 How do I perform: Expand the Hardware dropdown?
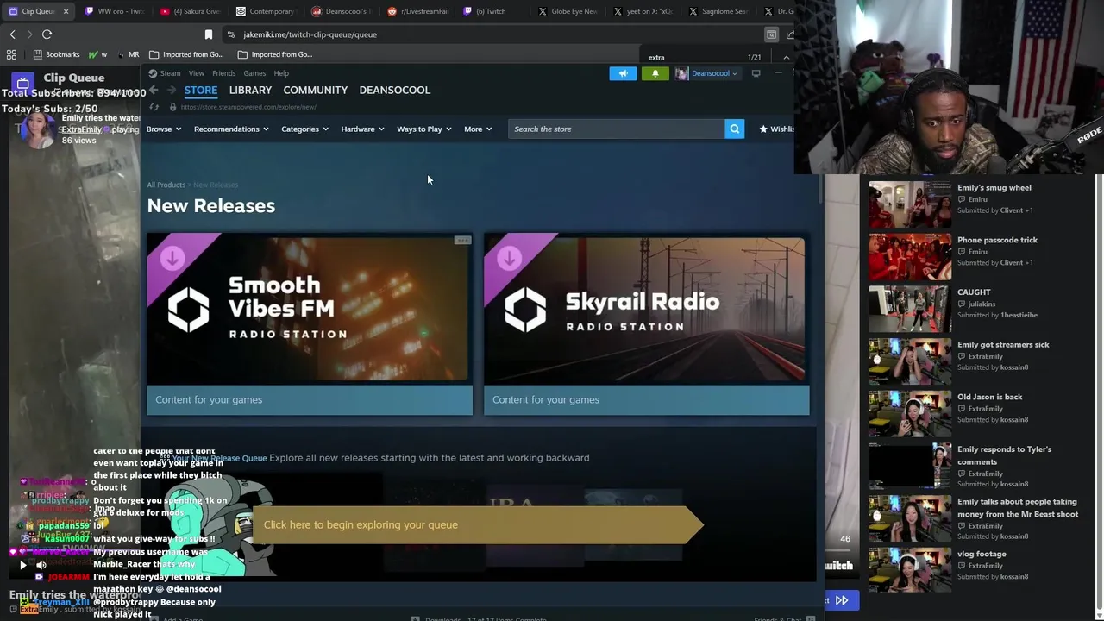pos(362,129)
